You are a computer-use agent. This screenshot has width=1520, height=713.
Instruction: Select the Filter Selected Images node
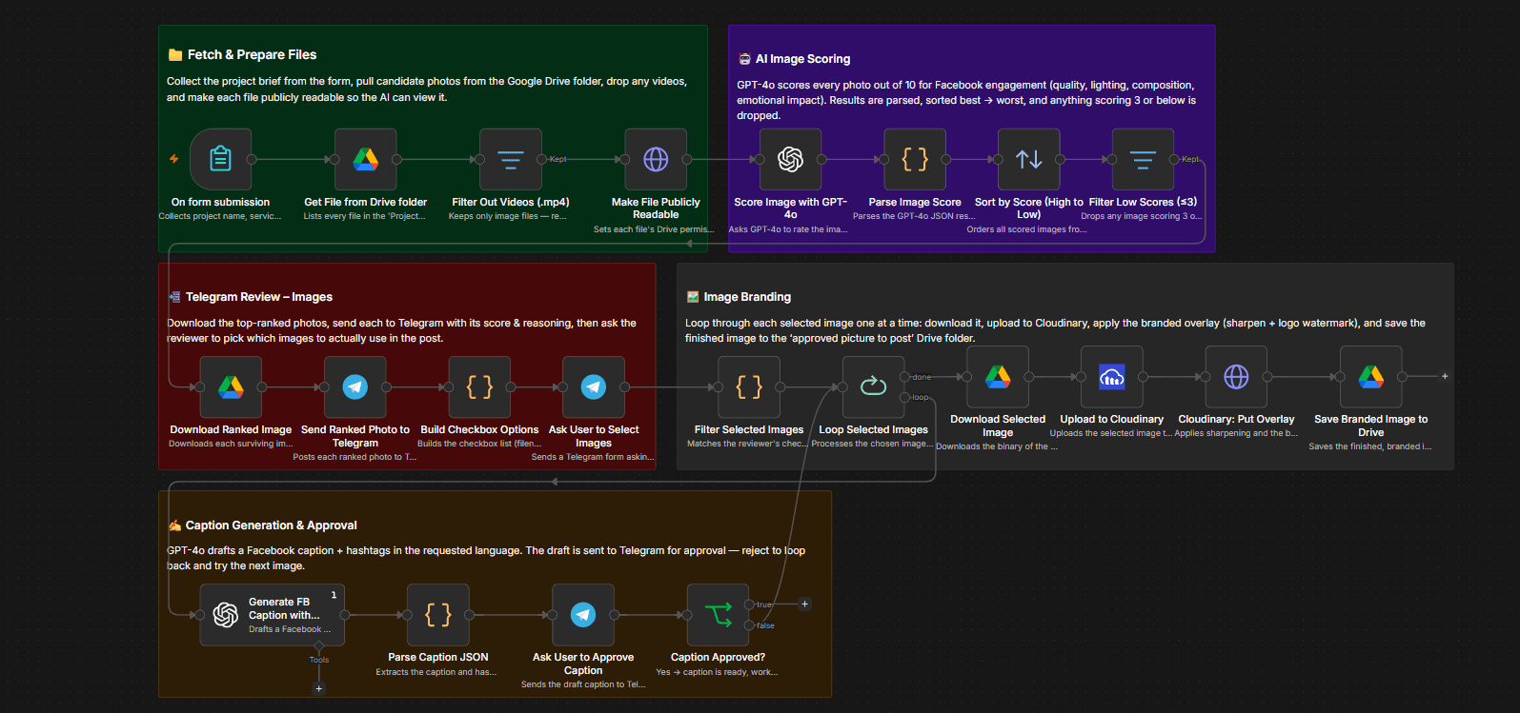point(749,386)
